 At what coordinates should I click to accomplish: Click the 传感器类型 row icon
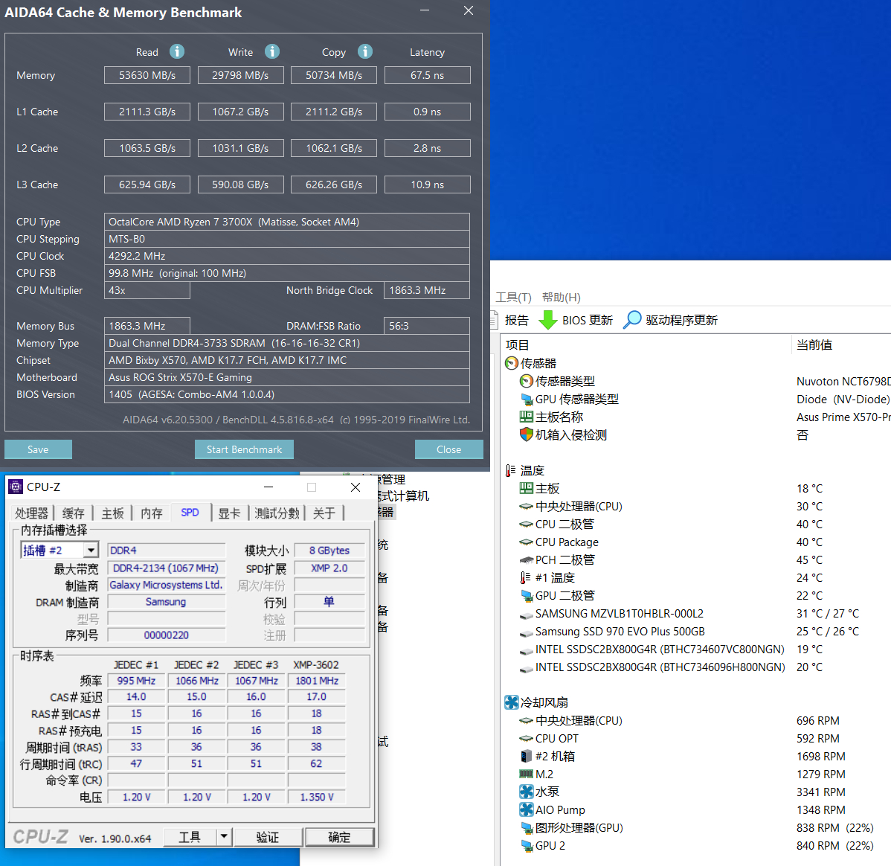click(x=526, y=381)
